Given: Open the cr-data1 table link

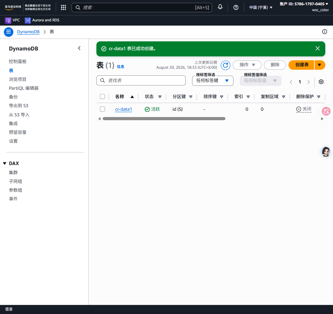Looking at the screenshot, I should coord(123,109).
